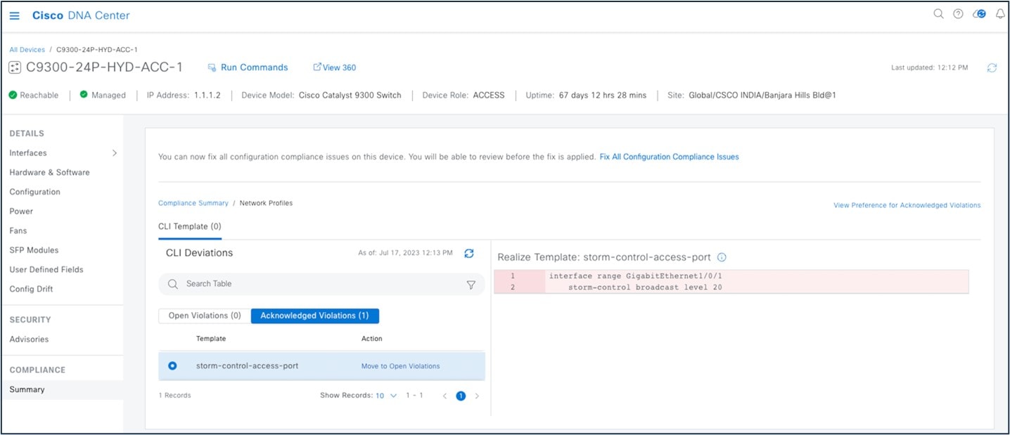This screenshot has height=435, width=1010.
Task: Click Fix All Configuration Compliance Issues
Action: tap(669, 157)
